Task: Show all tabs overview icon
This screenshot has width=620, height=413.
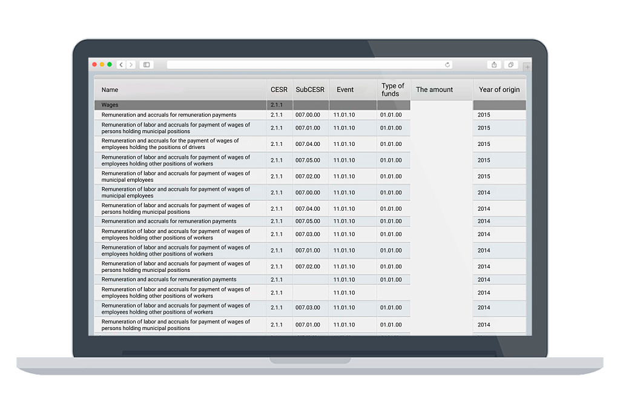Action: point(510,65)
